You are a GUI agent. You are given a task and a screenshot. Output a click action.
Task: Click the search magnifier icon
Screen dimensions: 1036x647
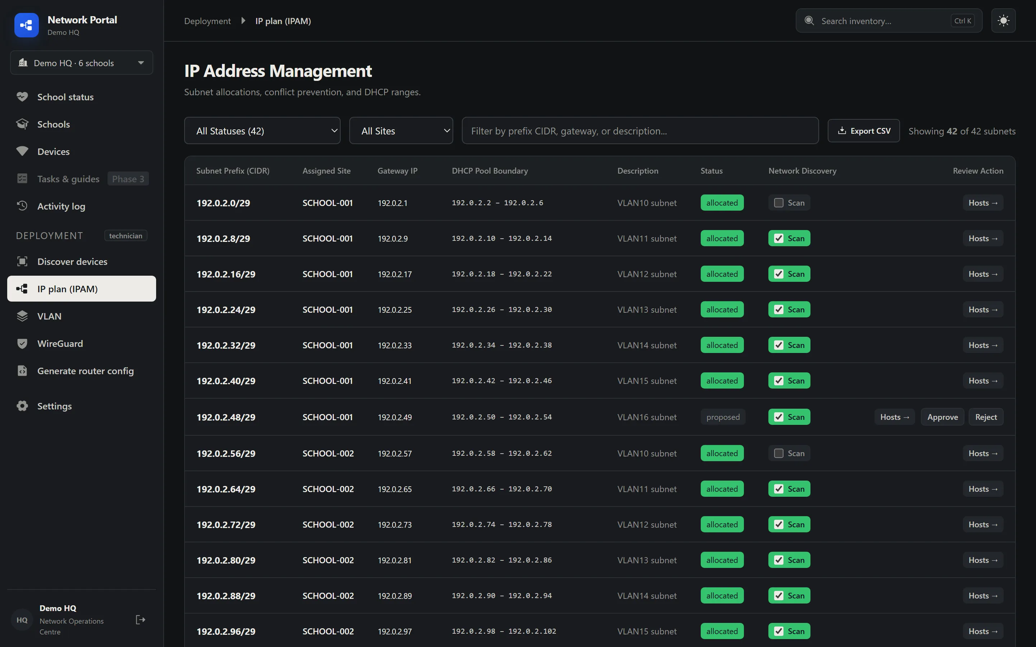(809, 20)
